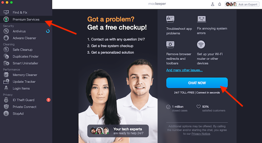The width and height of the screenshot is (262, 143).
Task: Select the Login Items rocket icon
Action: (x=6, y=88)
